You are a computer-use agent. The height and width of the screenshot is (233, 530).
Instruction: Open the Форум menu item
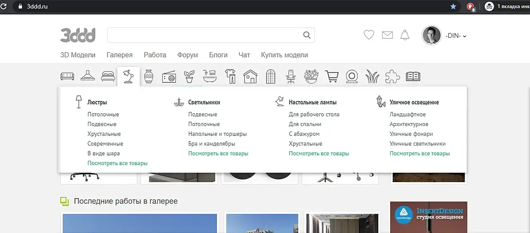[188, 55]
